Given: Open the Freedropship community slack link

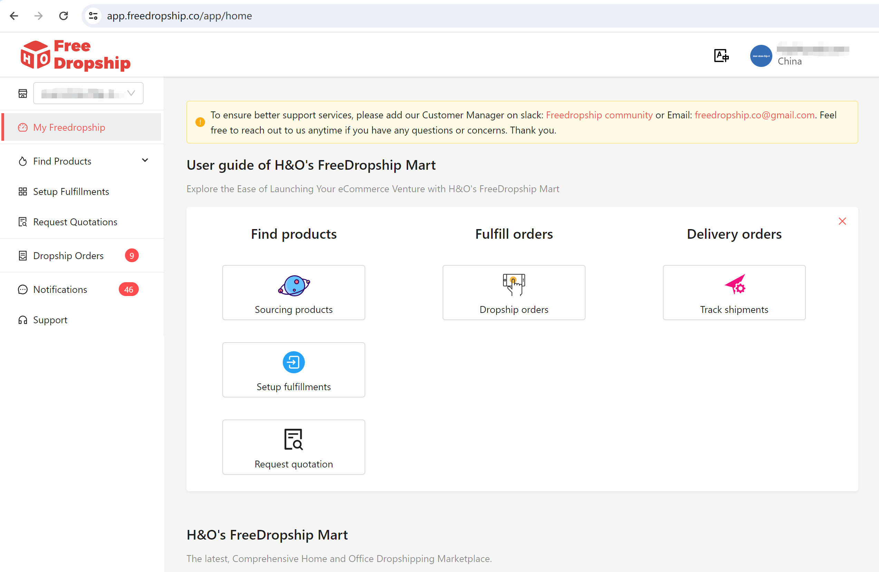Looking at the screenshot, I should (x=599, y=115).
